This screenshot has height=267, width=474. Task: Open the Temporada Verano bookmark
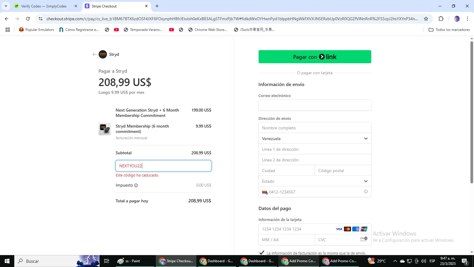coord(143,30)
